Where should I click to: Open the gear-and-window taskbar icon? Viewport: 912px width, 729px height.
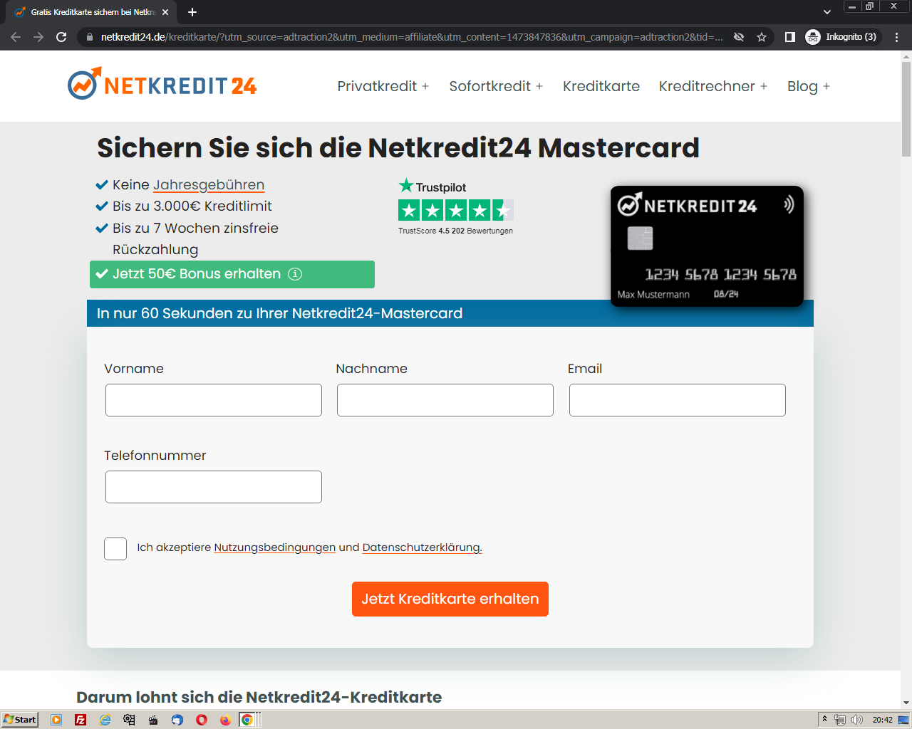pyautogui.click(x=129, y=720)
